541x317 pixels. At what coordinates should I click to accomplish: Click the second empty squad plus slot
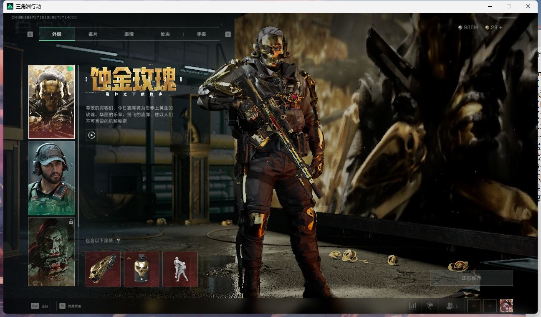click(x=490, y=306)
